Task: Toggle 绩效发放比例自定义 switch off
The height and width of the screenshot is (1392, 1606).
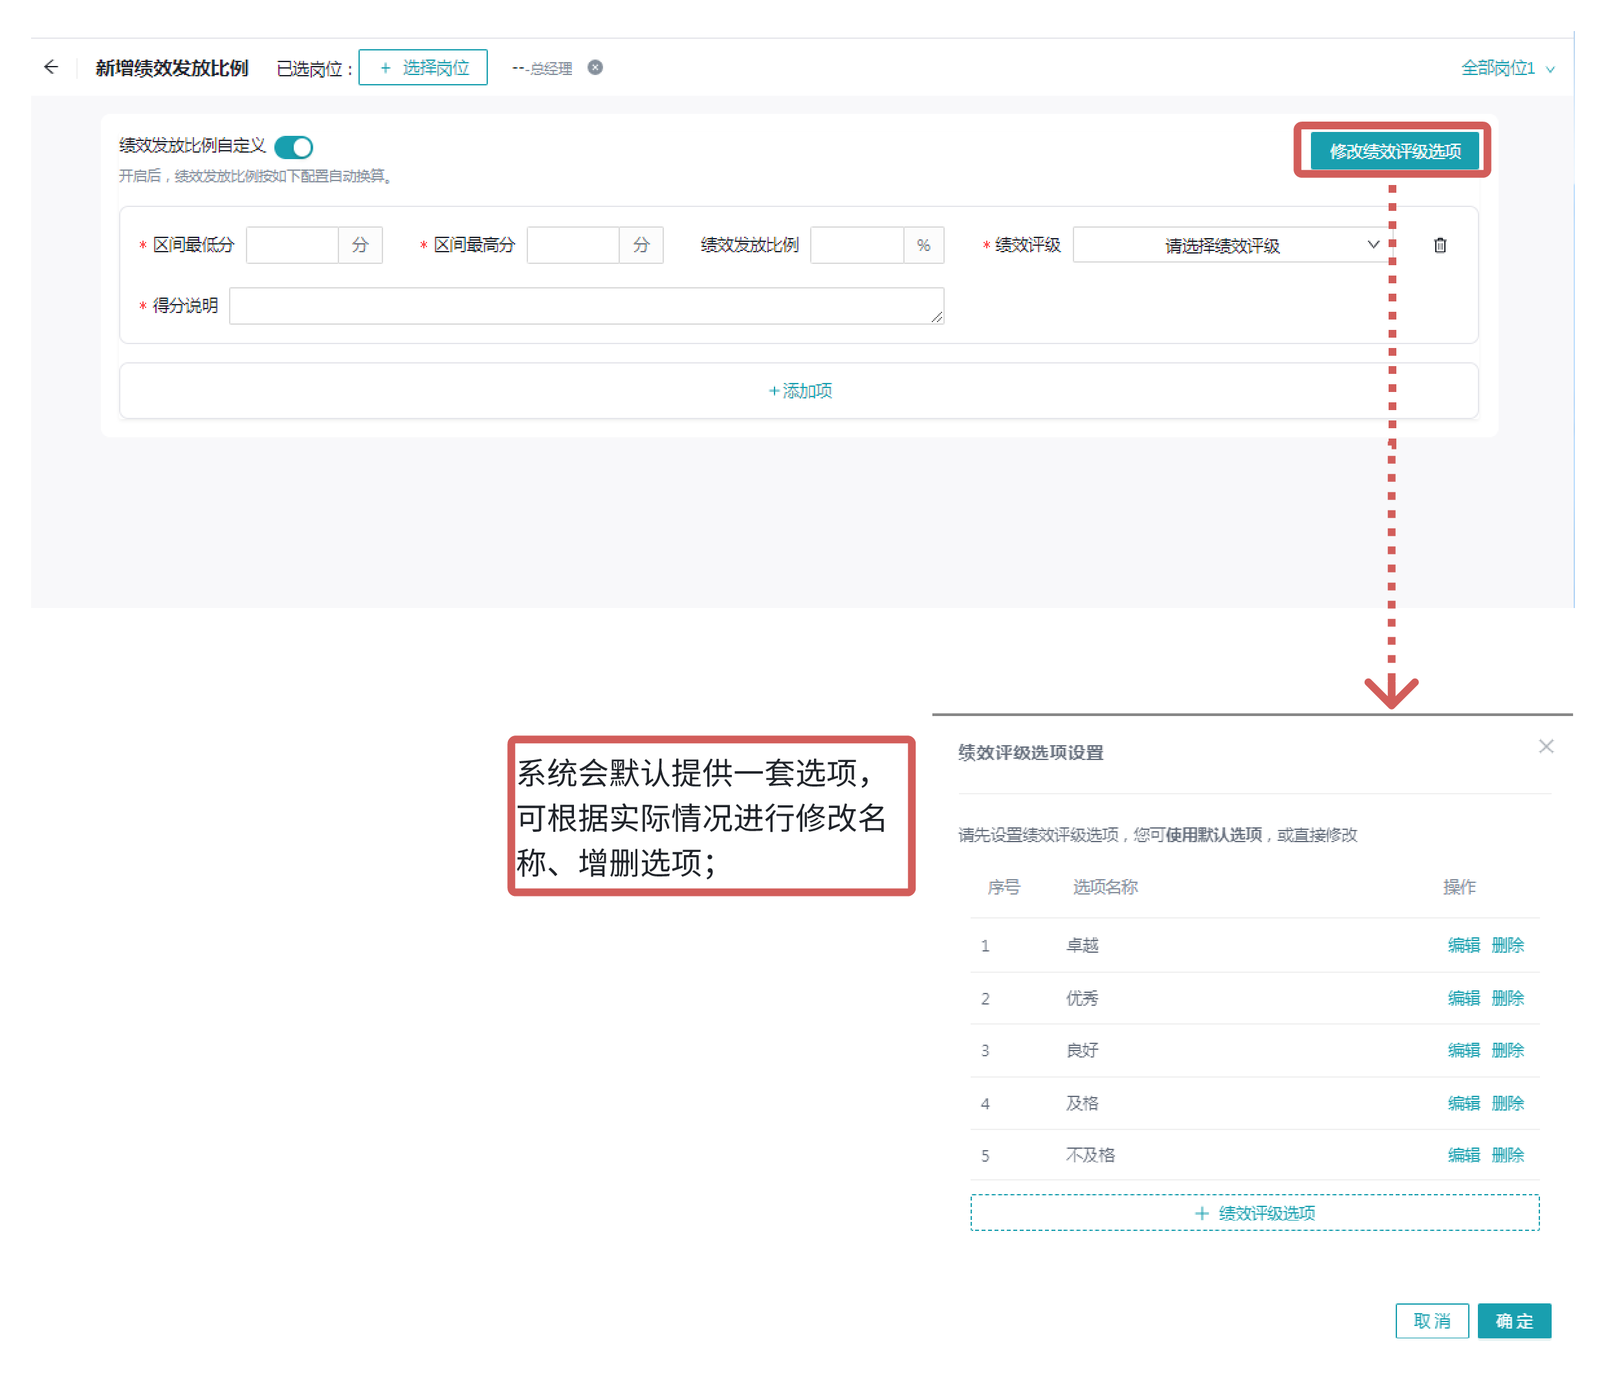Action: (x=294, y=147)
